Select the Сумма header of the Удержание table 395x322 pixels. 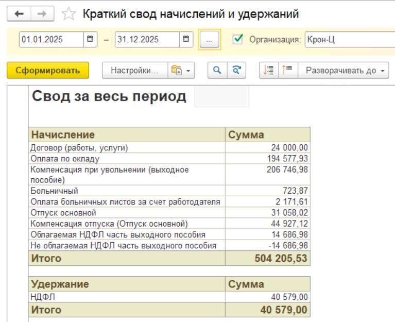[267, 284]
